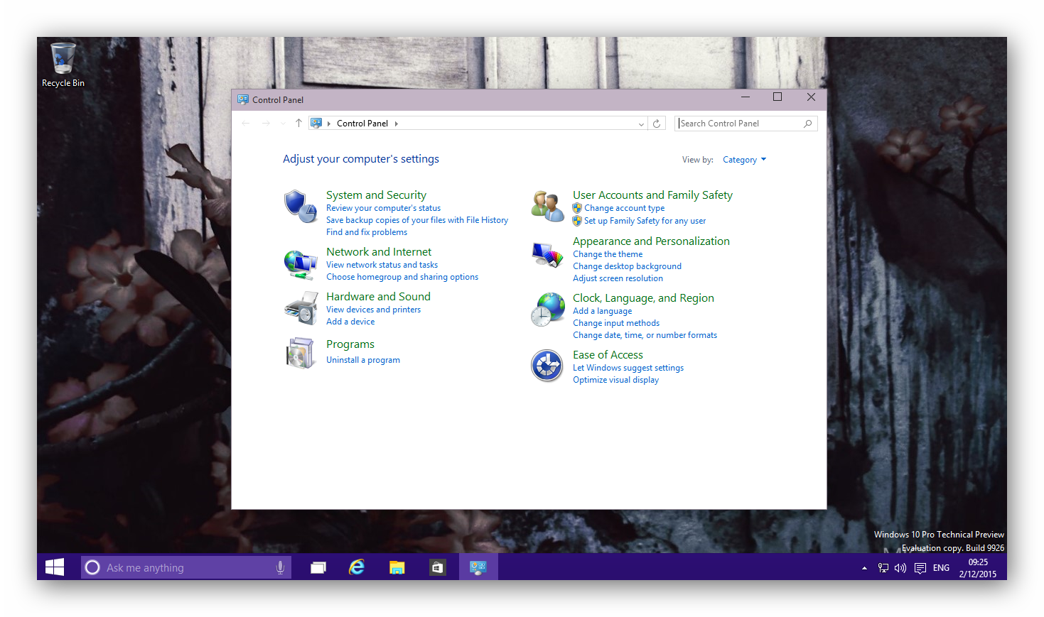Screen dimensions: 1044x617
Task: Open File Explorer from the taskbar
Action: [397, 567]
